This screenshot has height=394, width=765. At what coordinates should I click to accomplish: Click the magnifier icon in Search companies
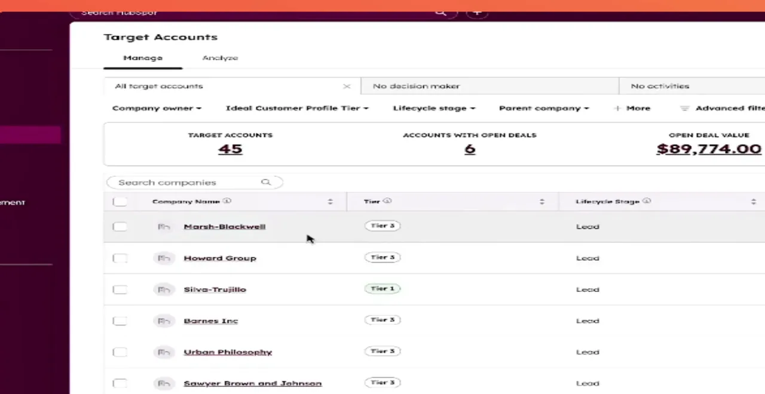point(266,182)
